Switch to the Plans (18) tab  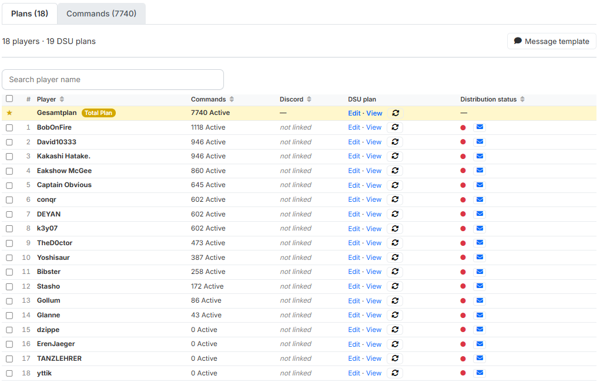29,13
